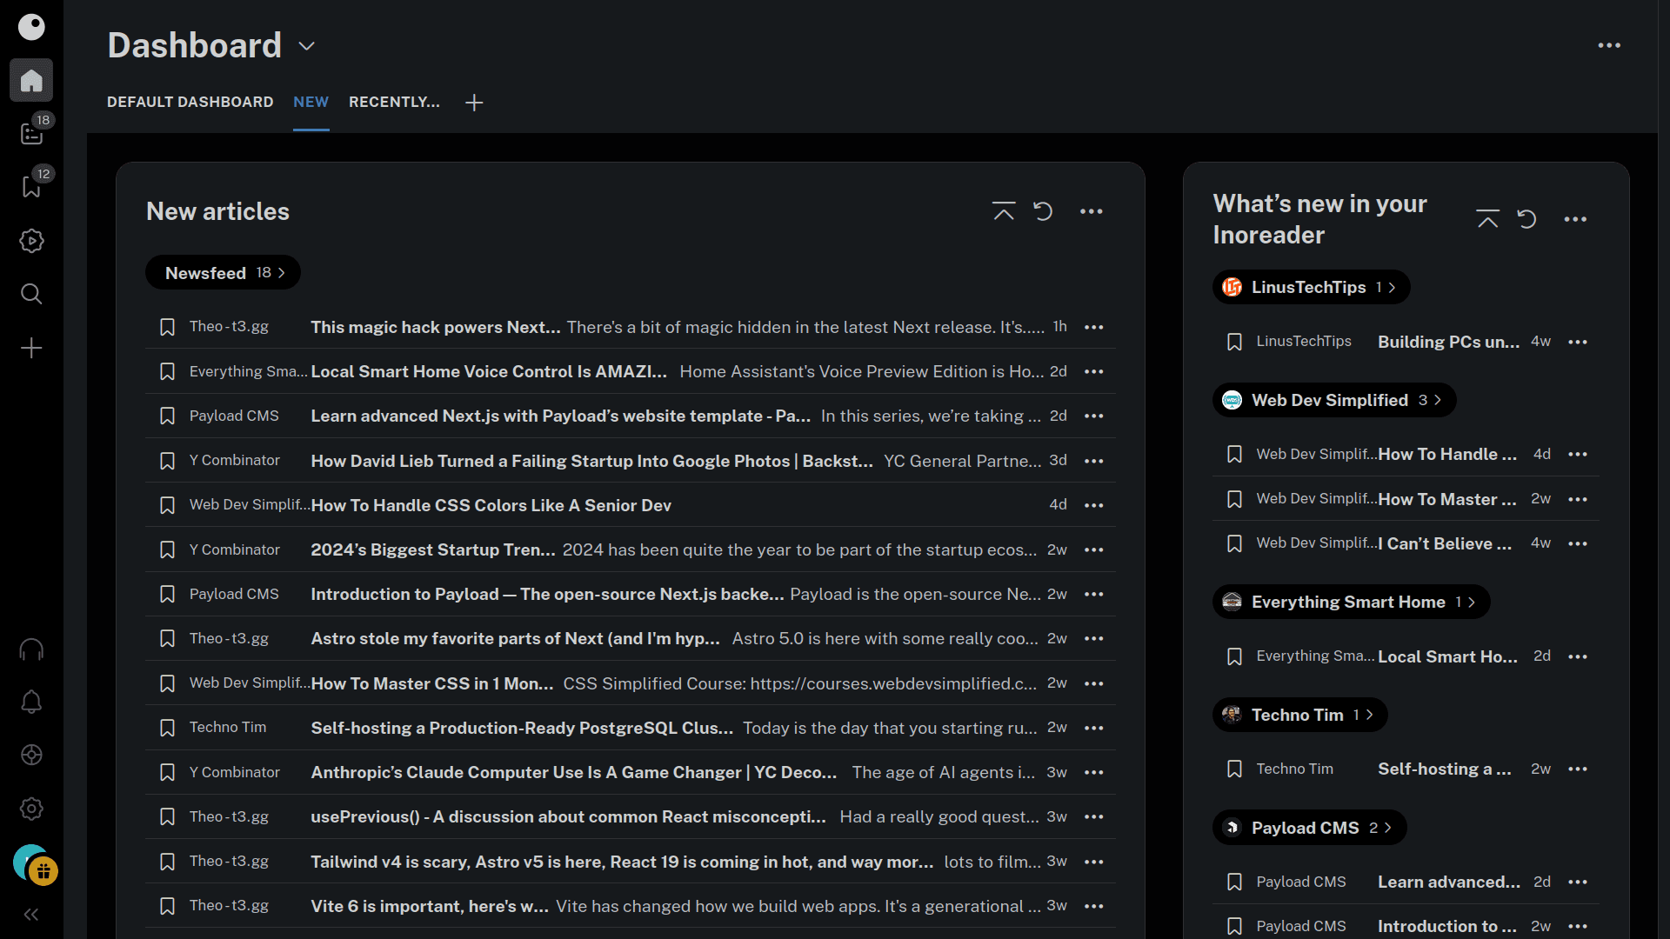Open feeds list icon with 18 badge
This screenshot has width=1670, height=939.
click(x=31, y=133)
